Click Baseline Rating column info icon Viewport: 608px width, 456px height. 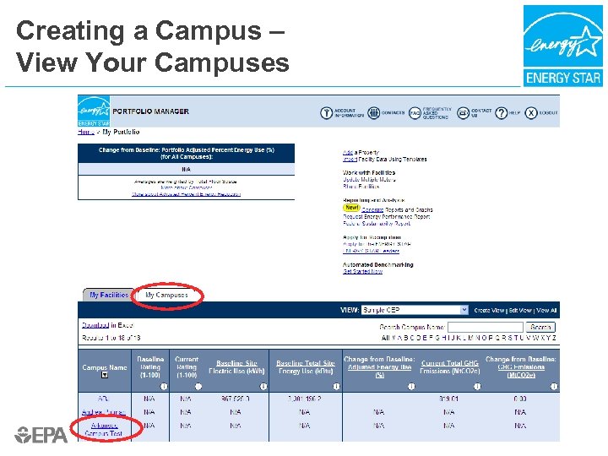[164, 386]
